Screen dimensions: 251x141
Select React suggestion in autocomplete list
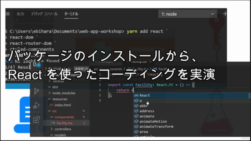click(x=191, y=96)
